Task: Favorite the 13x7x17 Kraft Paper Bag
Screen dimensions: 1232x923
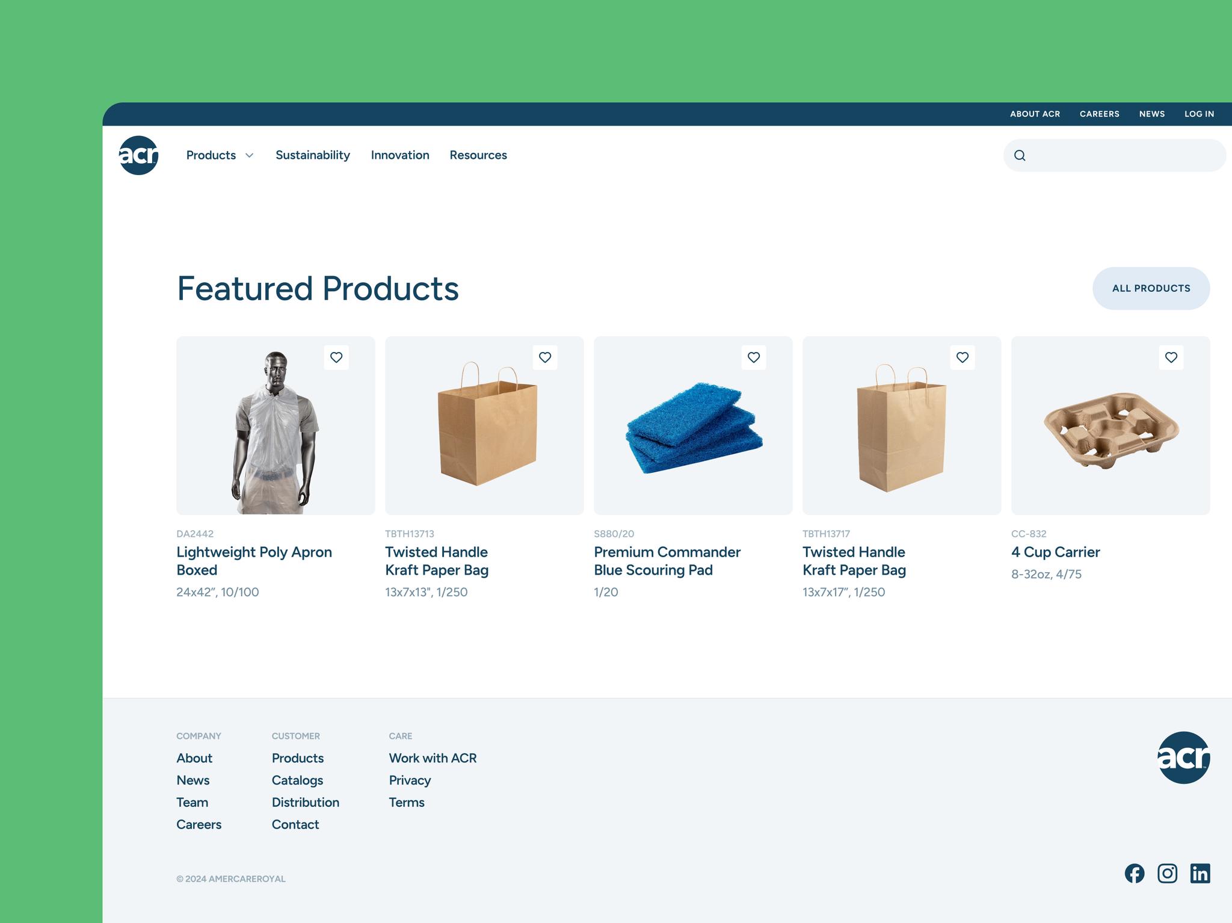Action: pos(962,357)
